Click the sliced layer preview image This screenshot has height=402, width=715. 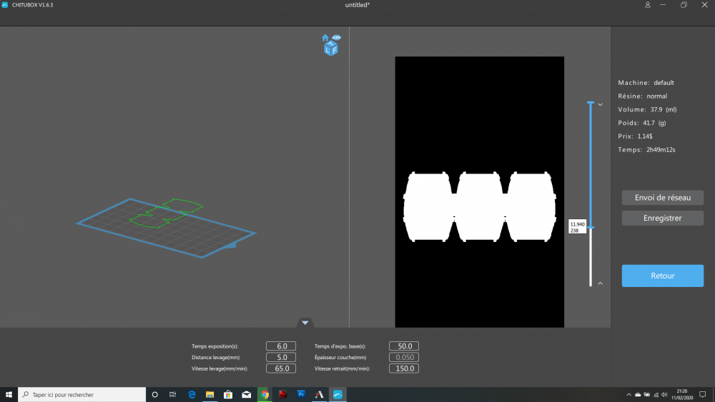(479, 191)
